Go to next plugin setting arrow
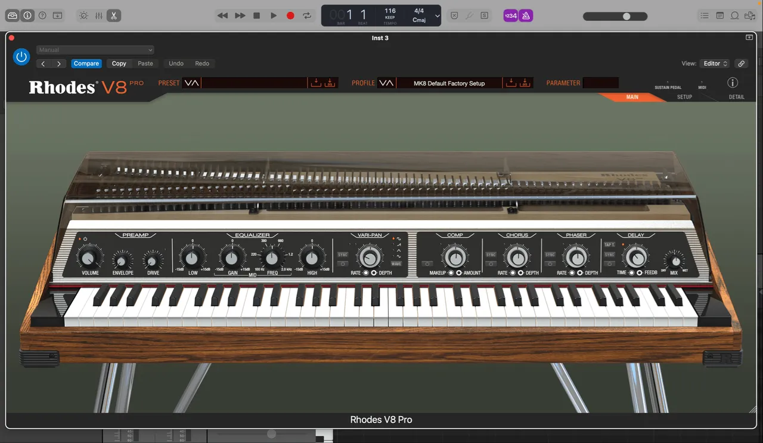The width and height of the screenshot is (763, 443). (x=58, y=64)
